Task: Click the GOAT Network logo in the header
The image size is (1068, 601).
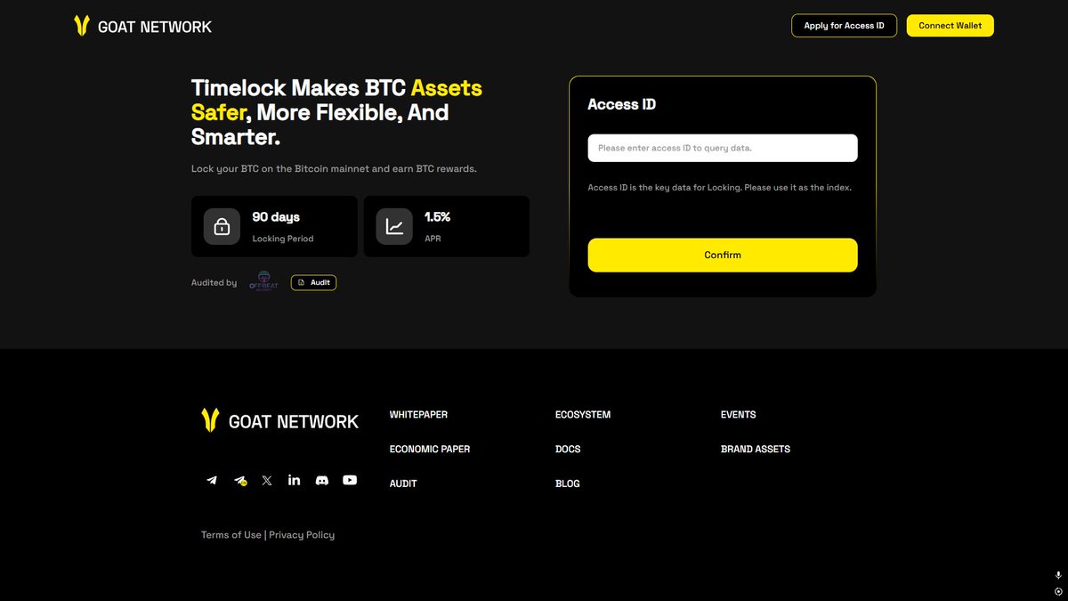Action: pyautogui.click(x=143, y=26)
